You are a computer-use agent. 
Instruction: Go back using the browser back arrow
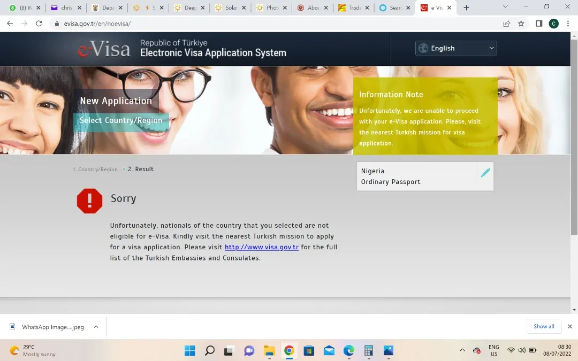(x=10, y=24)
